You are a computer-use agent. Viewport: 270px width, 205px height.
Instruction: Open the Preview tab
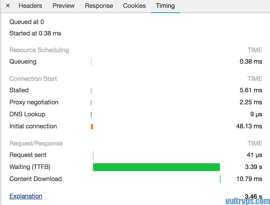[63, 6]
